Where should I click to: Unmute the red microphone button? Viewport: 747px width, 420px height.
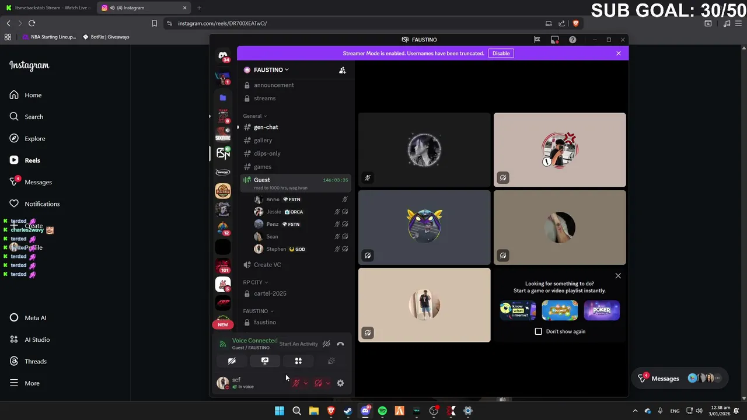[x=296, y=383]
